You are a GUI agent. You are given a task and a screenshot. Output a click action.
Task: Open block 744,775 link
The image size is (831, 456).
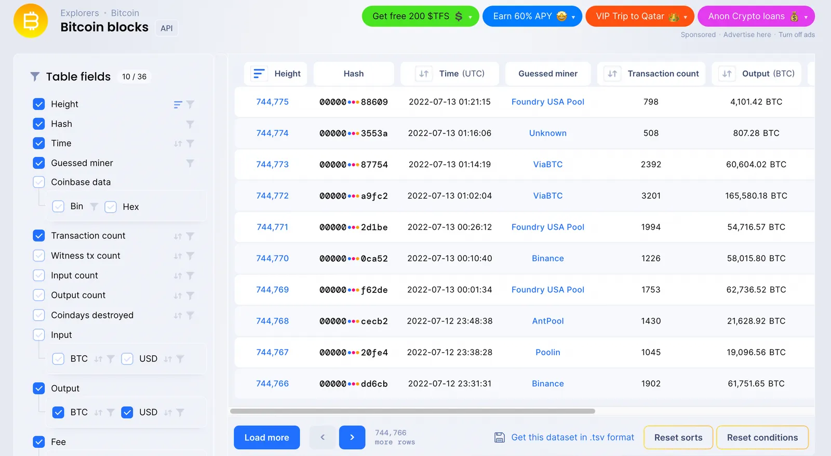pos(273,102)
